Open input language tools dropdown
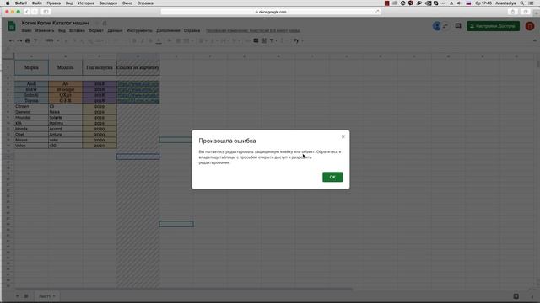540x303 pixels. (298, 40)
